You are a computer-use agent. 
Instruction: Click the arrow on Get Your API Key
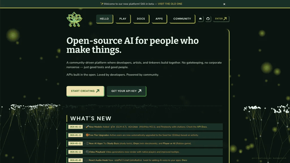pyautogui.click(x=140, y=91)
